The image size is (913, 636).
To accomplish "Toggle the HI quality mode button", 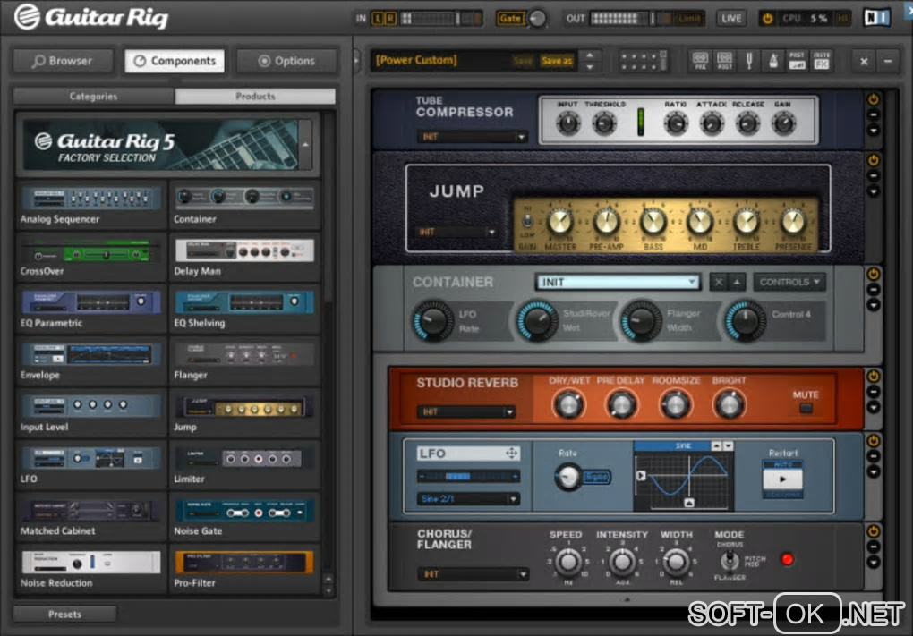I will [842, 19].
